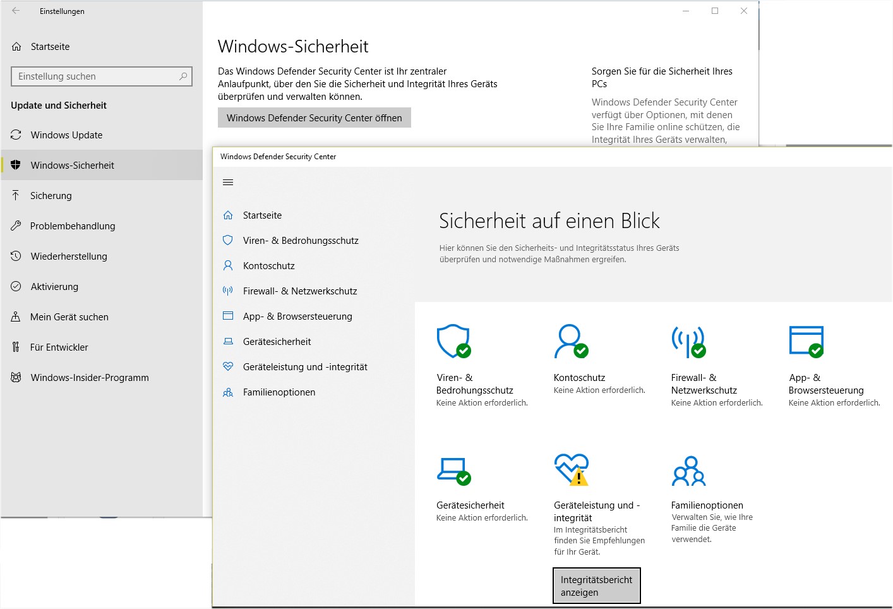Viewport: 893px width, 609px height.
Task: Click the large Viren- & Bedrohungsschutz shield tile icon
Action: [454, 342]
